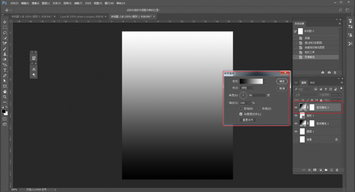Image resolution: width=355 pixels, height=192 pixels.
Task: Select the Clone Stamp tool
Action: pos(5,54)
